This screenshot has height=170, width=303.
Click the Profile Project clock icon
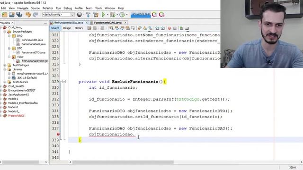(122, 15)
